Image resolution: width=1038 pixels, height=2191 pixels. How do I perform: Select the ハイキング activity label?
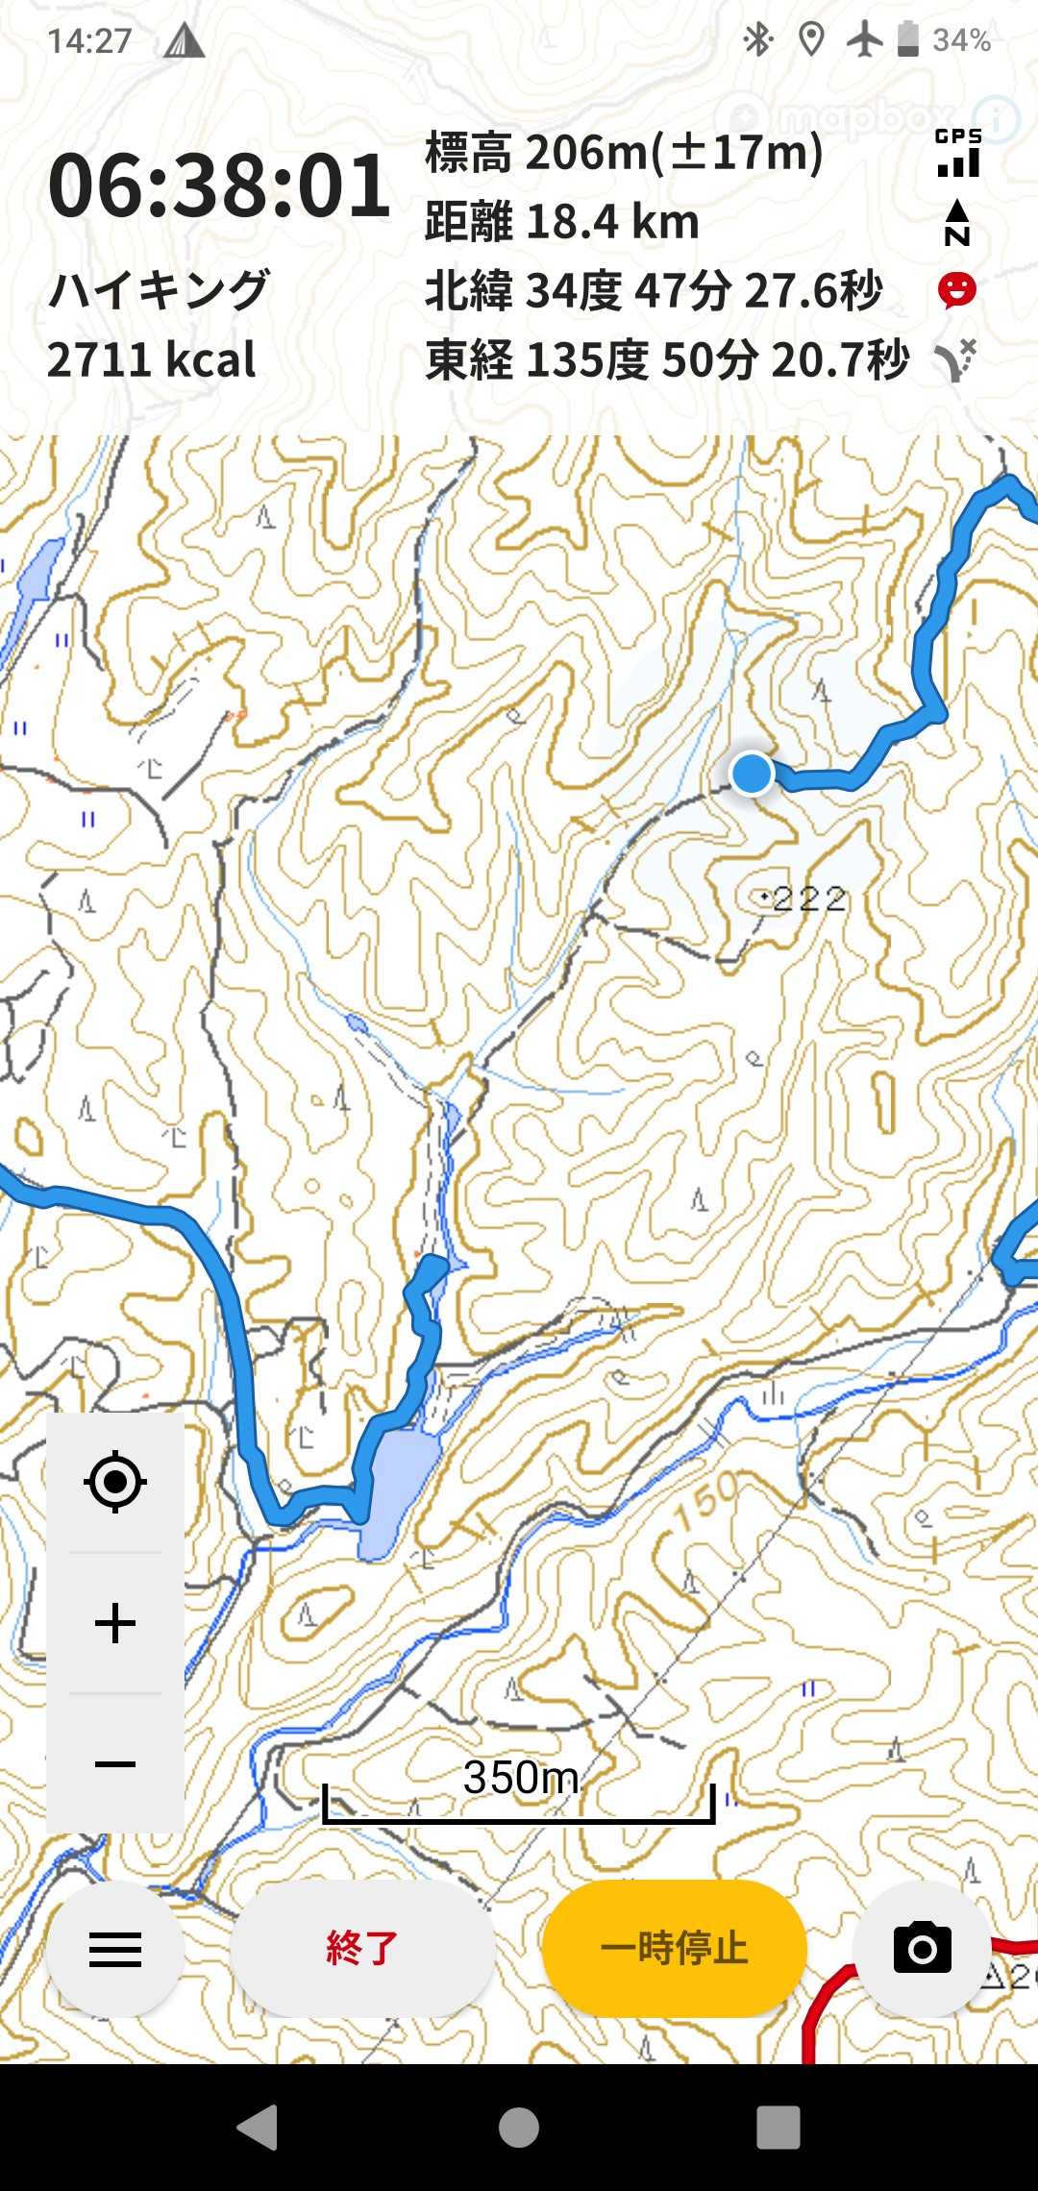click(160, 289)
